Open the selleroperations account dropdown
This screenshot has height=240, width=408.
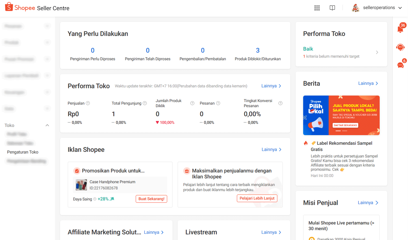(377, 8)
